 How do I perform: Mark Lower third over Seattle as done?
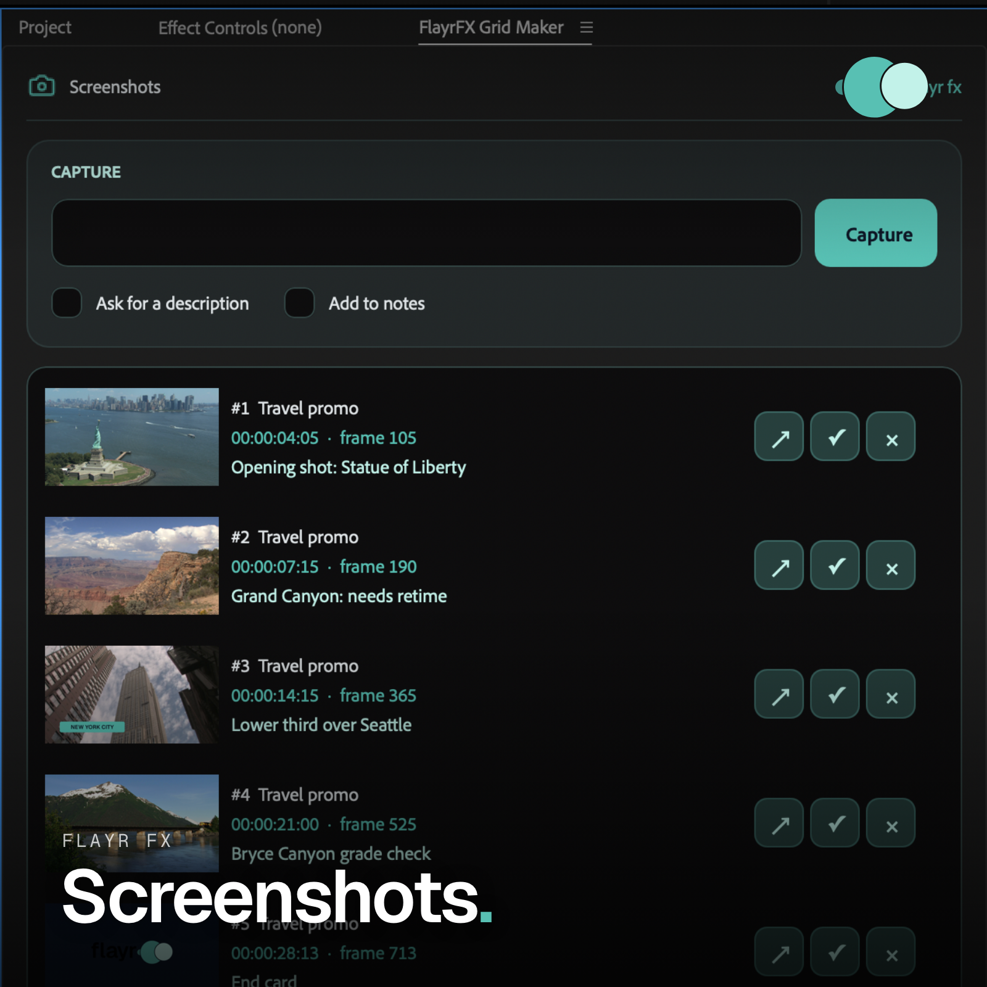point(835,695)
